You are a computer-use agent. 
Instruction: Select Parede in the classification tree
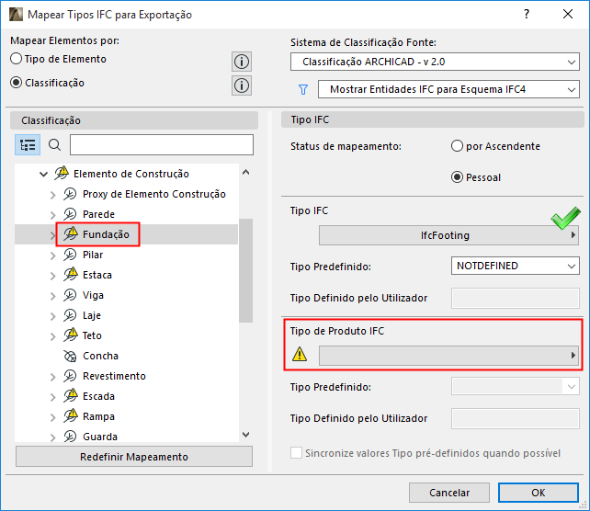click(98, 214)
